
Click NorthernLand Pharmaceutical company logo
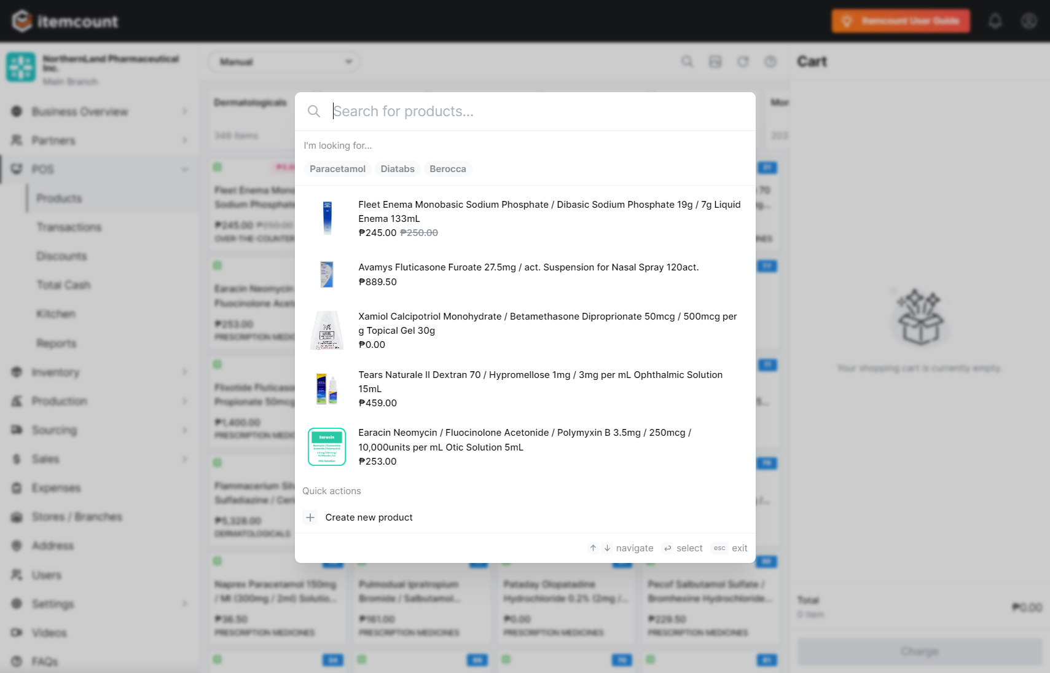pyautogui.click(x=21, y=67)
